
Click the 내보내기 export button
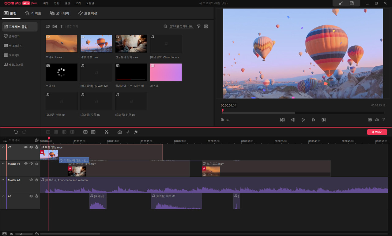[377, 132]
